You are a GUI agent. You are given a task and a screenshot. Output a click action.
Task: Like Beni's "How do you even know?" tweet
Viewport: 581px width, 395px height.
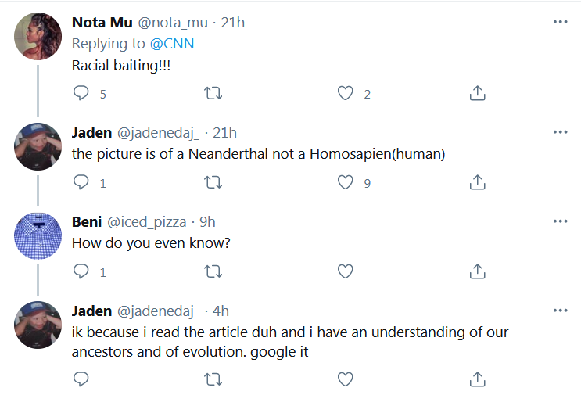pos(345,271)
